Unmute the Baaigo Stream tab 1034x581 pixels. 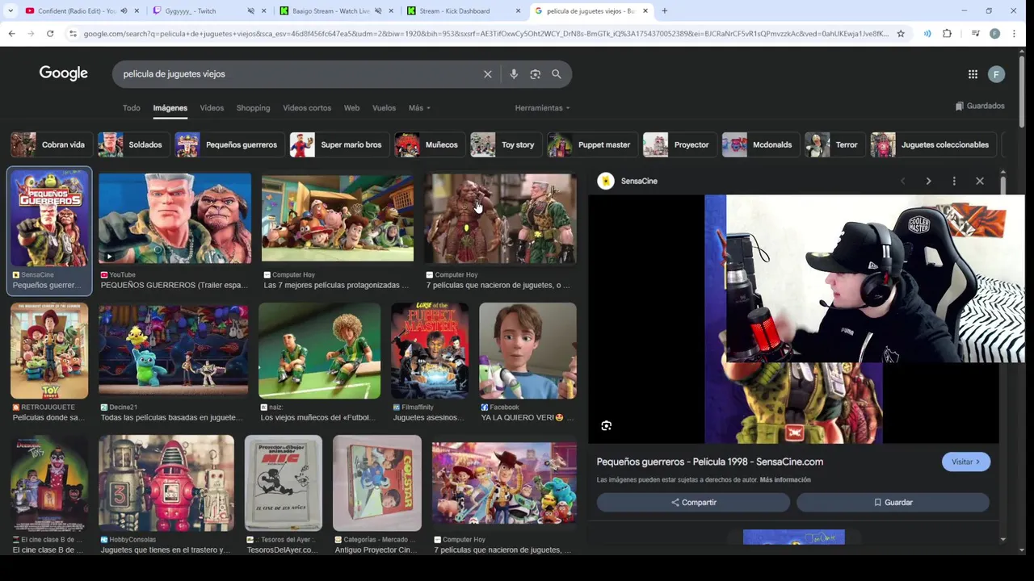click(378, 11)
